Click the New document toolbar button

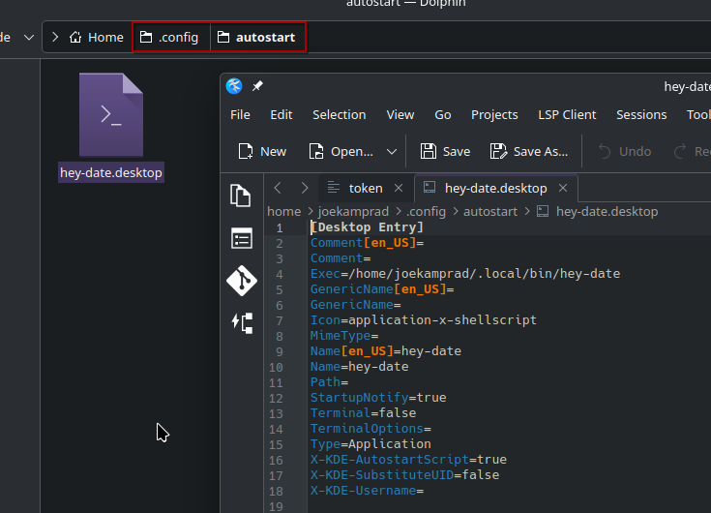point(262,151)
